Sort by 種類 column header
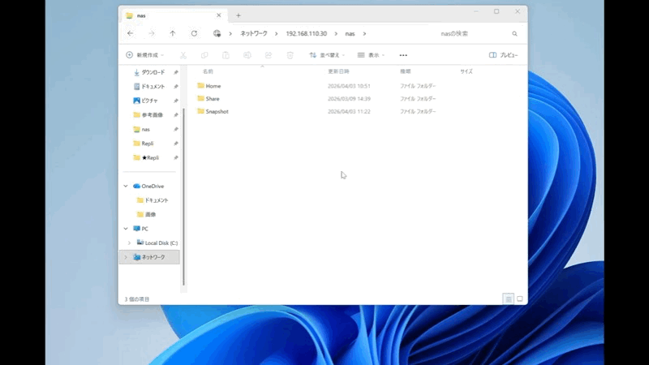This screenshot has width=649, height=365. coord(405,71)
